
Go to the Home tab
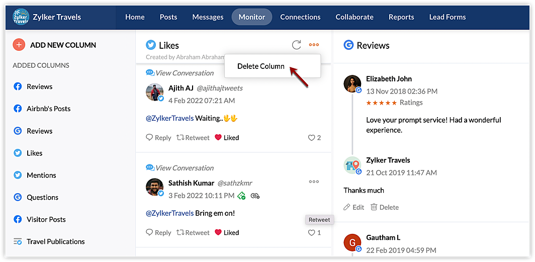coord(135,17)
